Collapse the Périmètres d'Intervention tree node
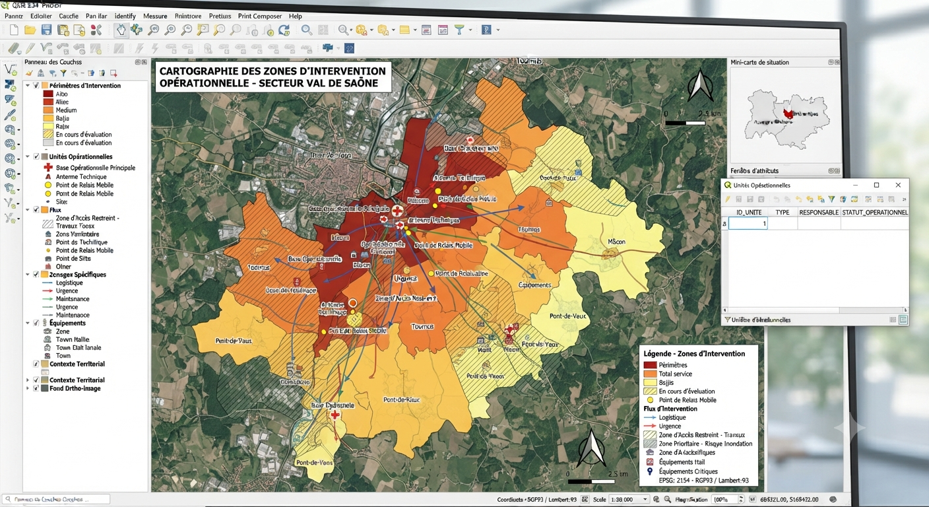The width and height of the screenshot is (929, 507). pos(28,86)
